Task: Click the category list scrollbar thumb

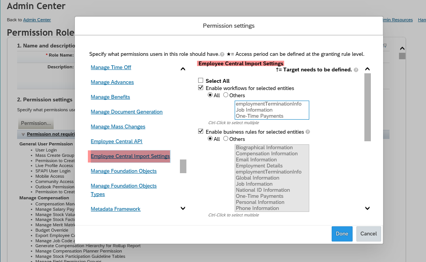Action: (183, 166)
